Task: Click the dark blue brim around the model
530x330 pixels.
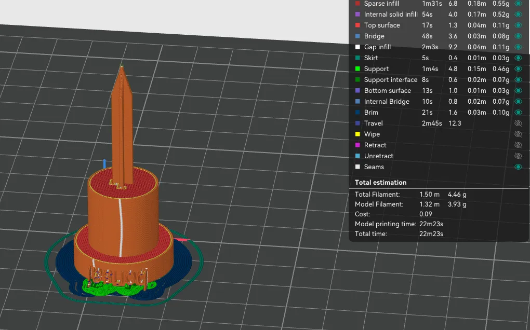Action: (x=182, y=260)
